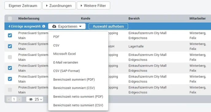The width and height of the screenshot is (211, 112).
Task: Click the eye icon in page size selector
Action: click(x=31, y=99)
